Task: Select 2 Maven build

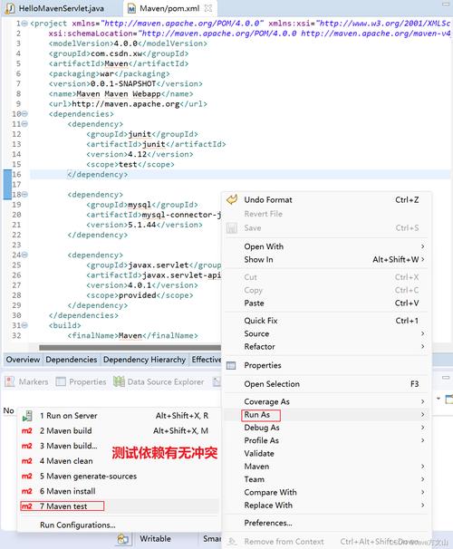Action: [119, 430]
